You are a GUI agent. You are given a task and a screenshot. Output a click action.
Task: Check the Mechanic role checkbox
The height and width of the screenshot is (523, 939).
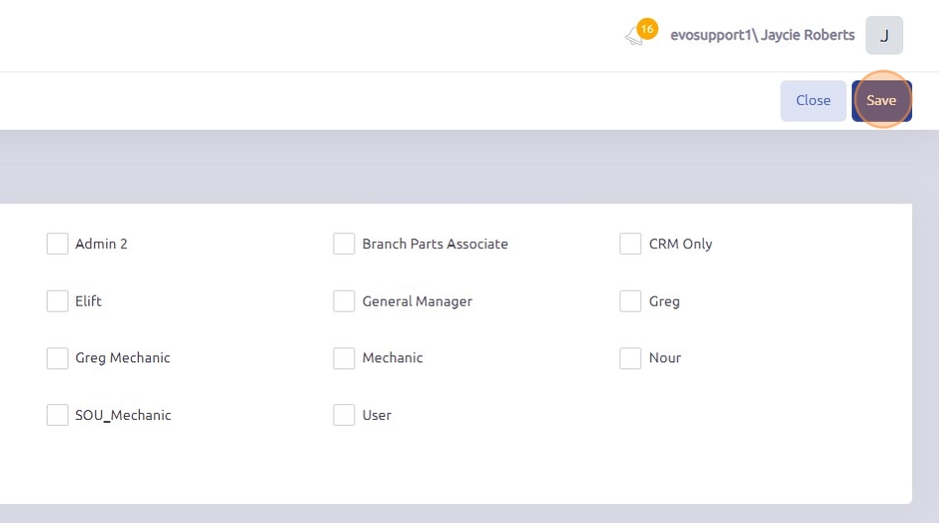pyautogui.click(x=344, y=358)
